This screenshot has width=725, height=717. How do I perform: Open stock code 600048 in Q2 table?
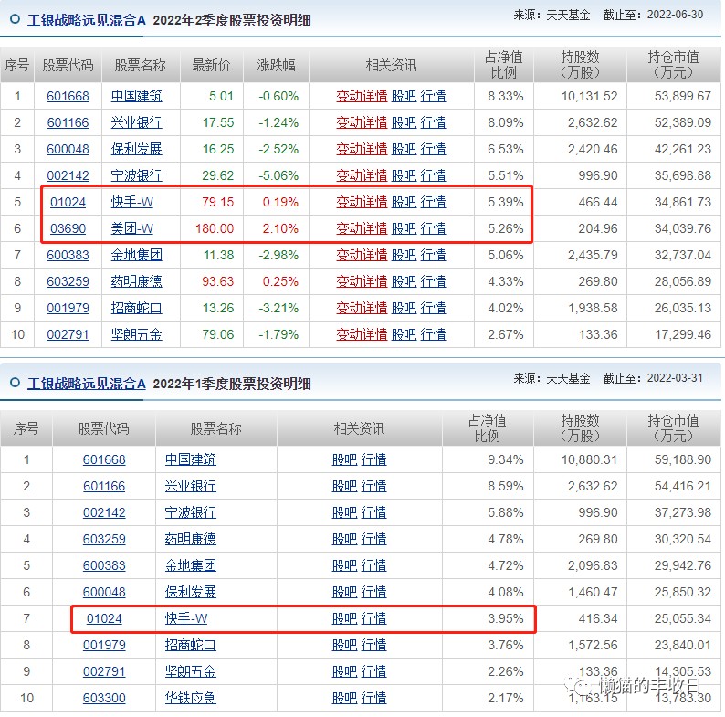click(x=68, y=149)
